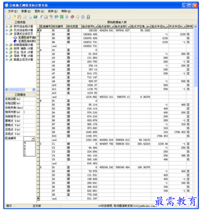The image size is (200, 213).
Task: Click the 桩间米数(m) input field
Action: 29,112
